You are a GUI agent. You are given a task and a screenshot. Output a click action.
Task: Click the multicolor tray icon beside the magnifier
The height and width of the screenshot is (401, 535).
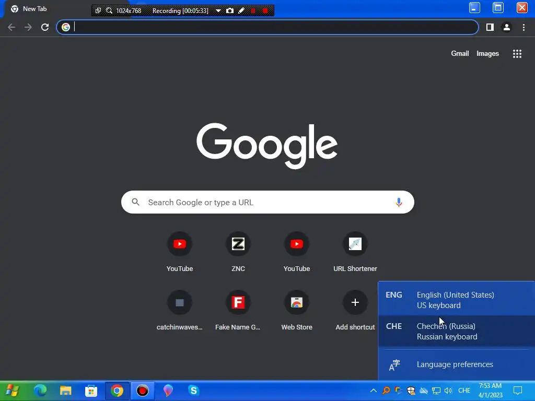398,391
